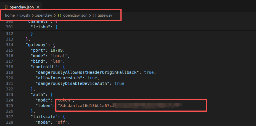Click the symbol icon before gateway breadcrumb
Viewport: 256px width, 126px height.
pos(94,15)
